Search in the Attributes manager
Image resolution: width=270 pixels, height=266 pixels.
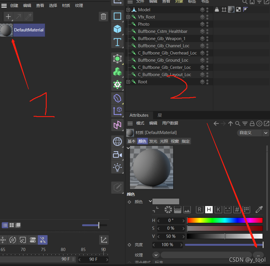(x=238, y=123)
